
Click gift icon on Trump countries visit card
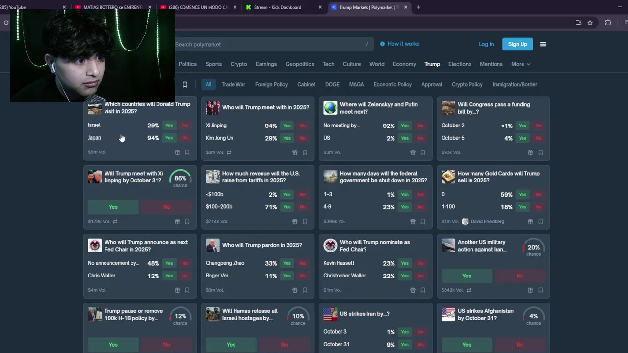177,152
